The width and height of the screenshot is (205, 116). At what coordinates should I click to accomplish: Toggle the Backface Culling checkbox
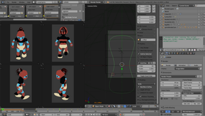pyautogui.click(x=138, y=87)
